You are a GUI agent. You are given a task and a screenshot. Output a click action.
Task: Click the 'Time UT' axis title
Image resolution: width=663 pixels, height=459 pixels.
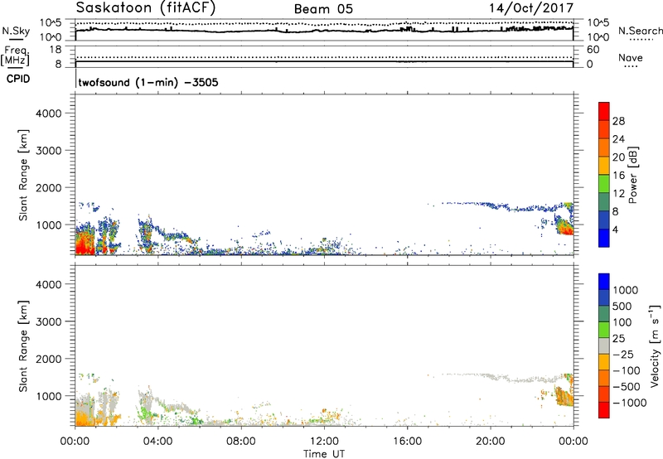324,454
